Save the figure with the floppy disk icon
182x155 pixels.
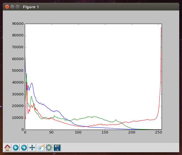pos(57,148)
